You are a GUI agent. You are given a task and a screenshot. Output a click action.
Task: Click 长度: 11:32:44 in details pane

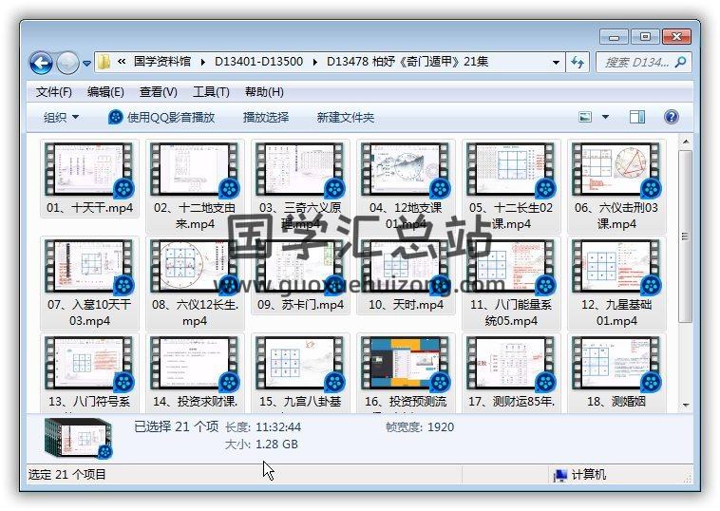[263, 427]
